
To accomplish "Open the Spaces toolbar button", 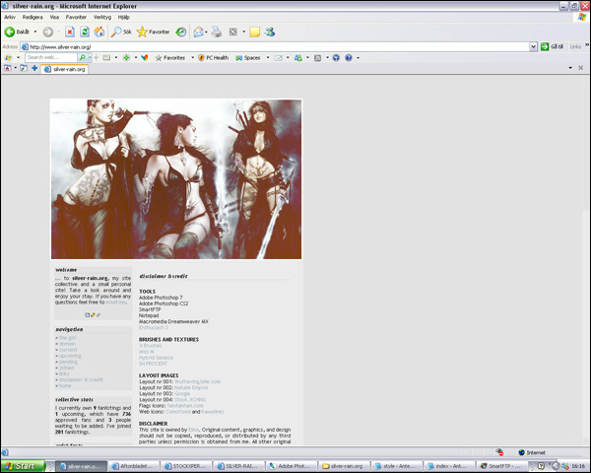I will point(248,58).
